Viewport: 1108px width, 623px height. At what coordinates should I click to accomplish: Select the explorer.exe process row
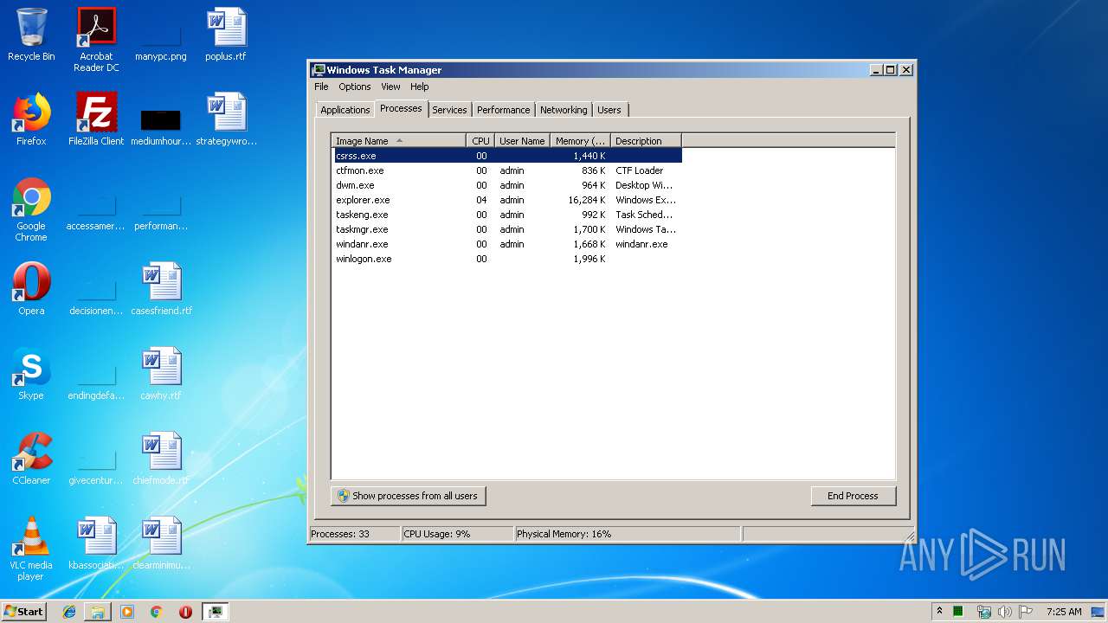[x=507, y=200]
